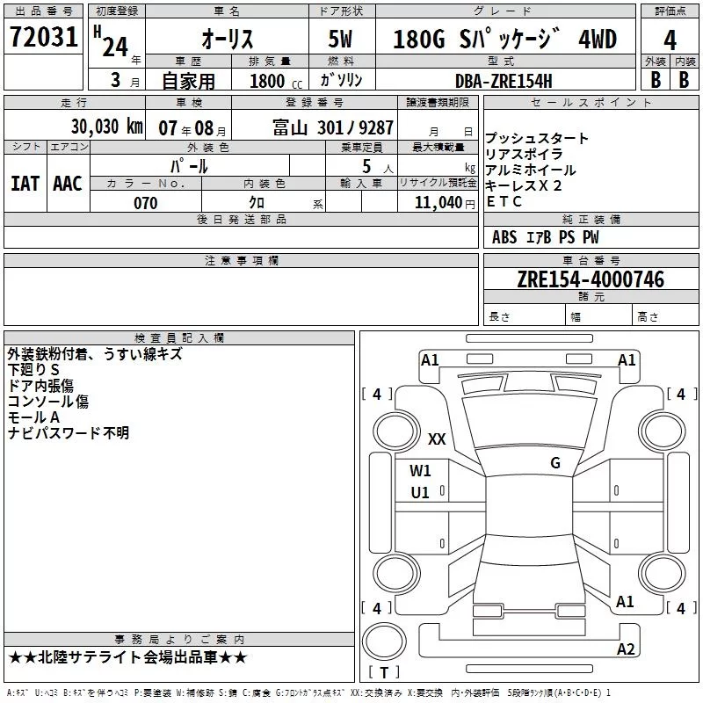Select note ナビパスワード不明
Screen dimensions: 703x703
pos(69,433)
